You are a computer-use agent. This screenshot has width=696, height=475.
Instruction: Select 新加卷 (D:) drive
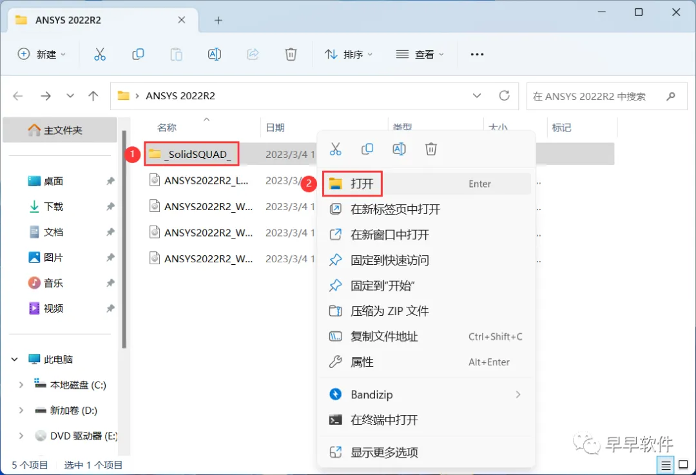73,410
